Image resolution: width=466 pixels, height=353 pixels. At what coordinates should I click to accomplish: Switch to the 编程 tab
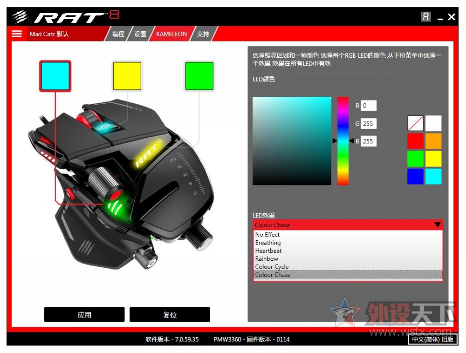(x=118, y=34)
